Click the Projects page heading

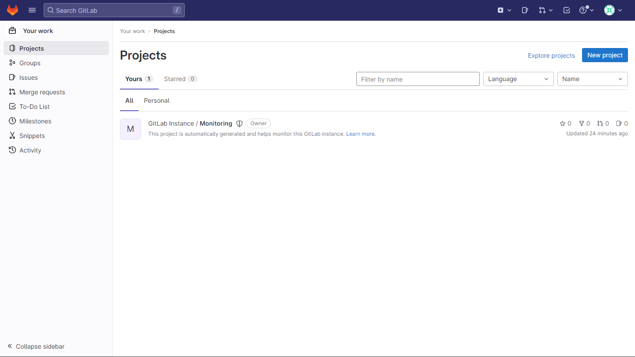point(143,56)
